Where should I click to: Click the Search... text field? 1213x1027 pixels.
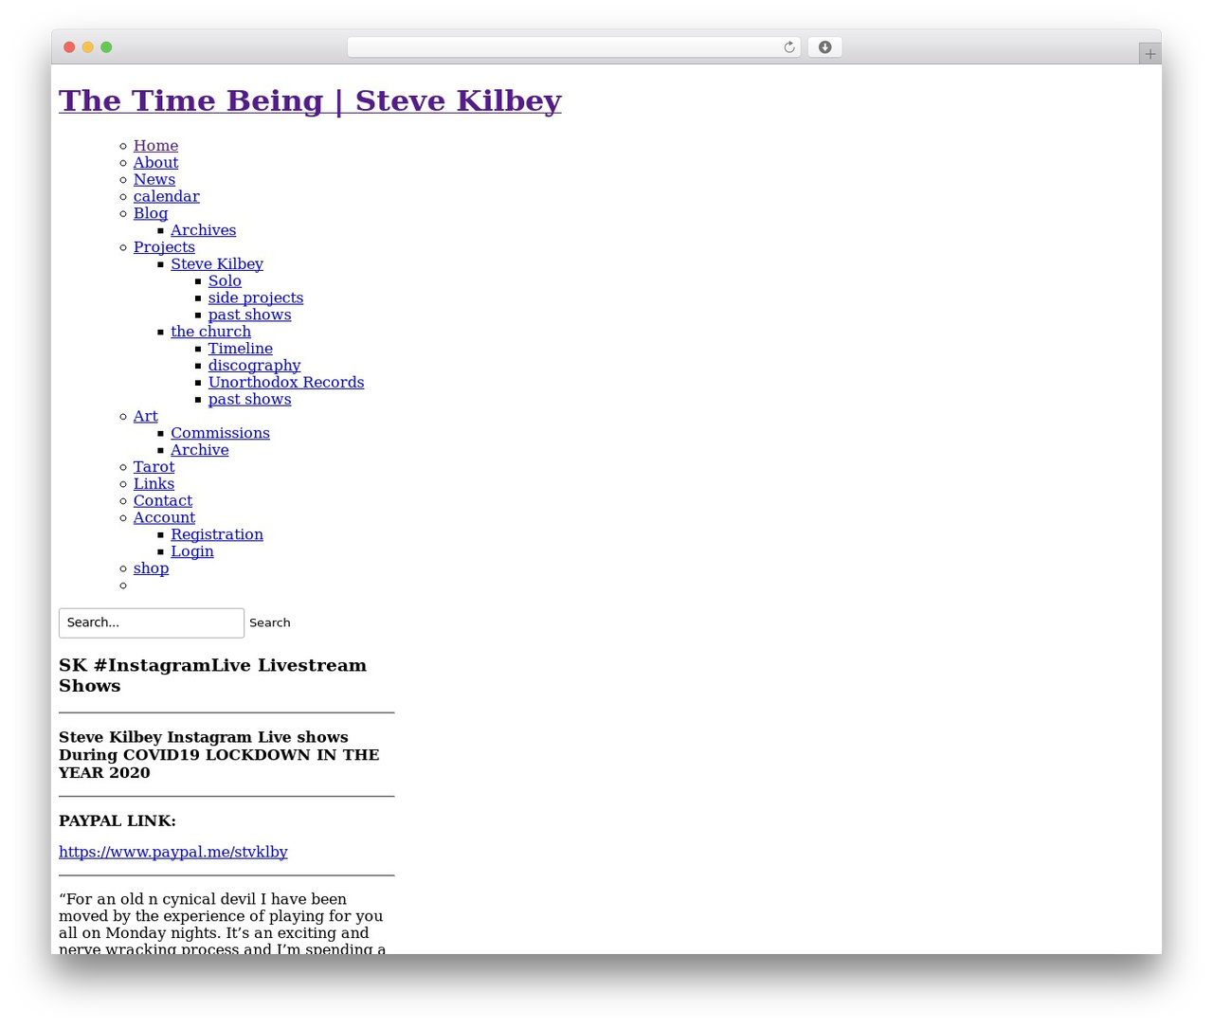click(152, 623)
